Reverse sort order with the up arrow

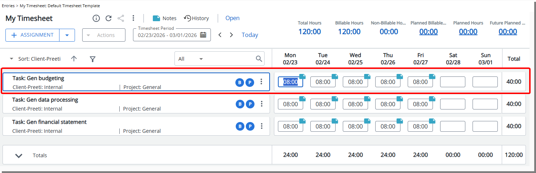click(x=74, y=59)
